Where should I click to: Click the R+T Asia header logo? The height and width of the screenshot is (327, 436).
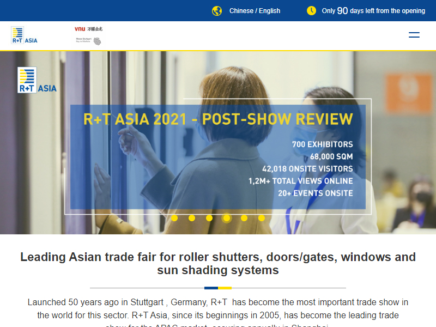(x=24, y=35)
